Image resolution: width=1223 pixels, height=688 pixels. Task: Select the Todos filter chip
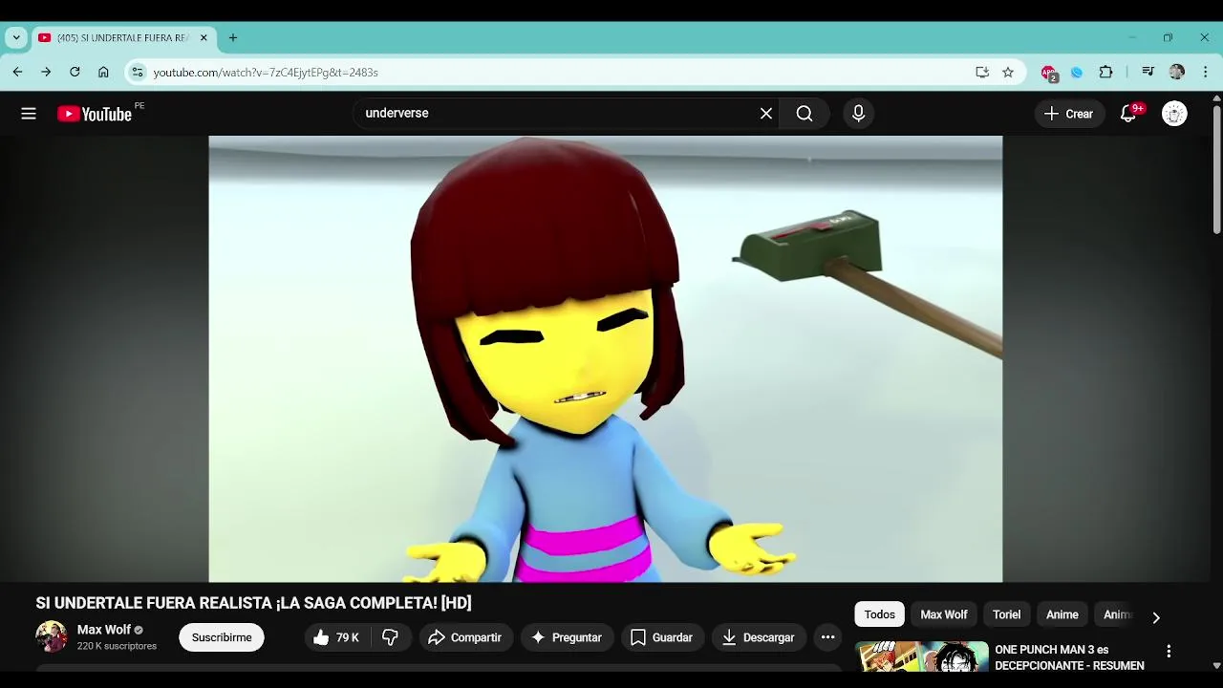tap(880, 614)
